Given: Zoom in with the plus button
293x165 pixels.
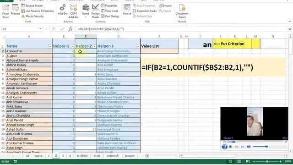Looking at the screenshot, I should pos(281,161).
